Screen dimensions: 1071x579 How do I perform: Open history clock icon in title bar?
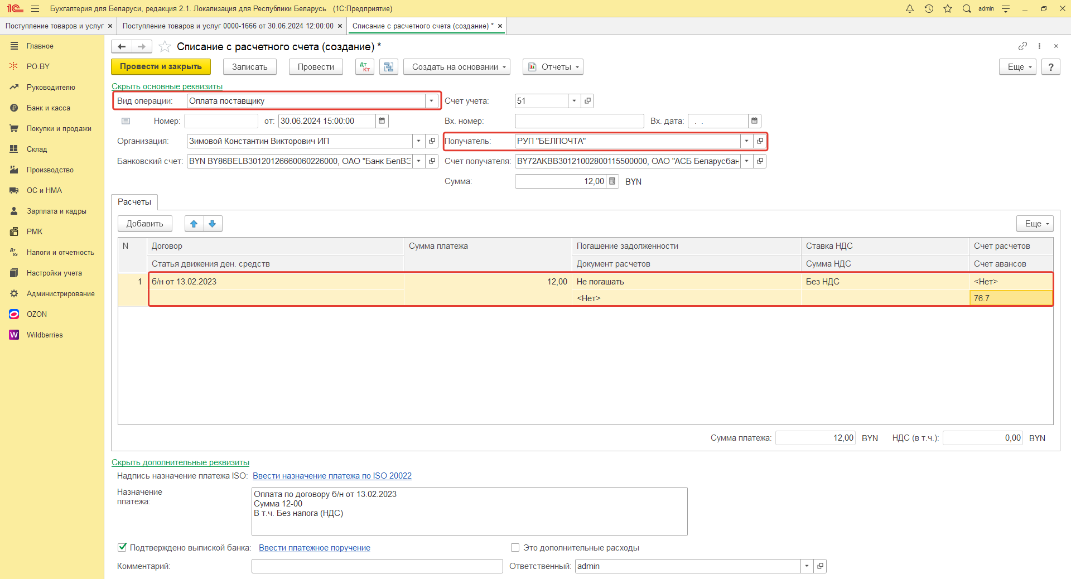(929, 8)
